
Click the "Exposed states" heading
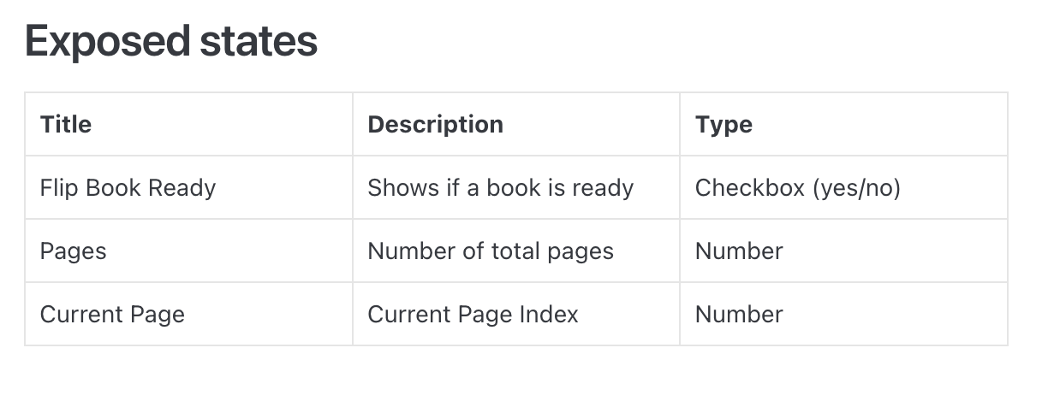coord(171,41)
